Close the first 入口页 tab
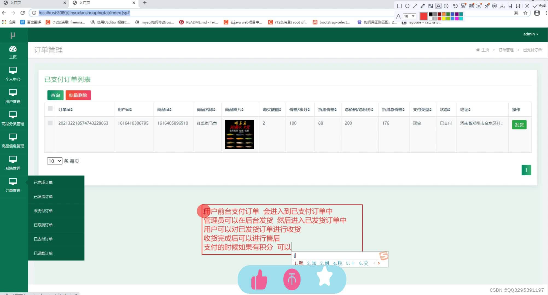This screenshot has height=295, width=548. click(x=65, y=3)
